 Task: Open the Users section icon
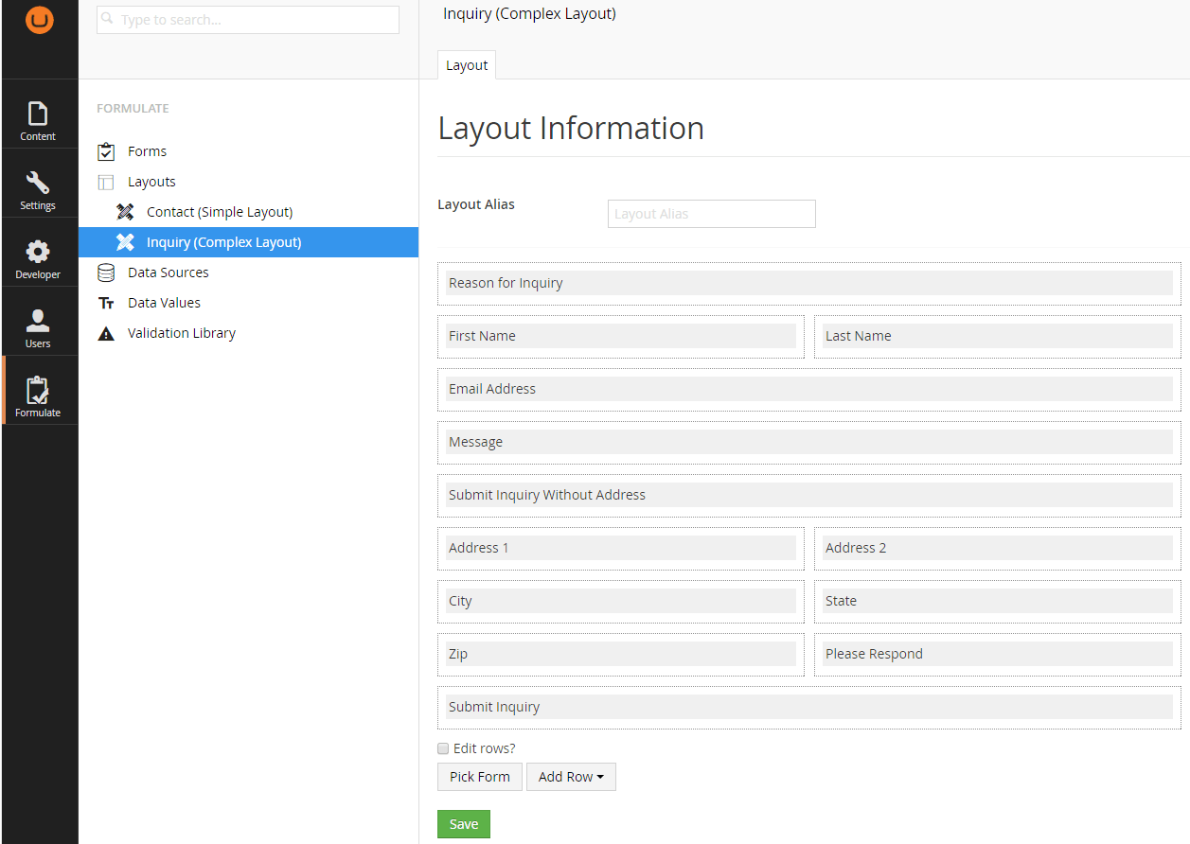pyautogui.click(x=38, y=321)
